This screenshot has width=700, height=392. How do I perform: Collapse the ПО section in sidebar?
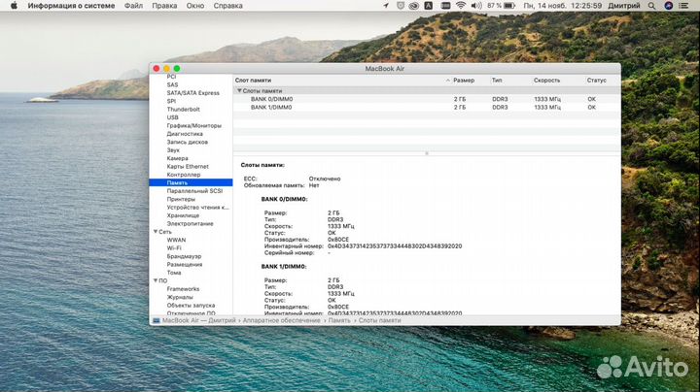[x=156, y=280]
